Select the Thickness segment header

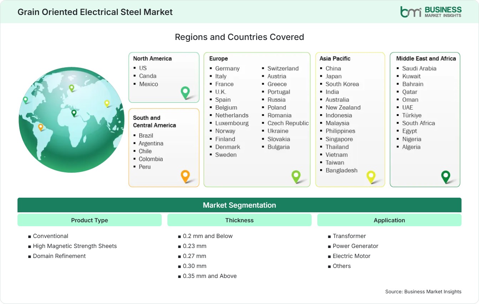(239, 220)
